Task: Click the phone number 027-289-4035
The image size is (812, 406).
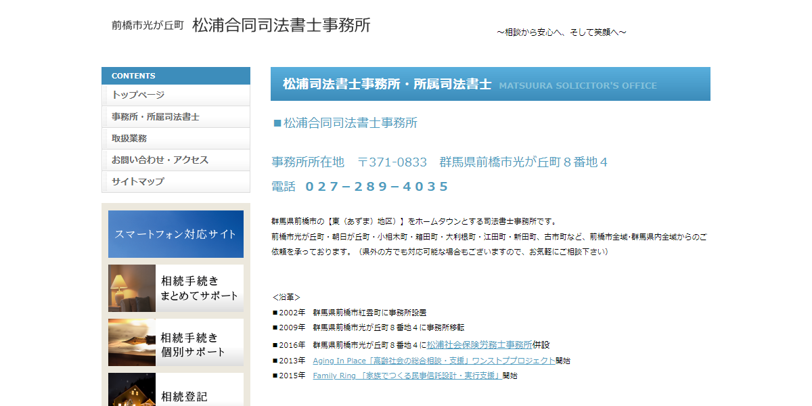Action: pos(377,187)
